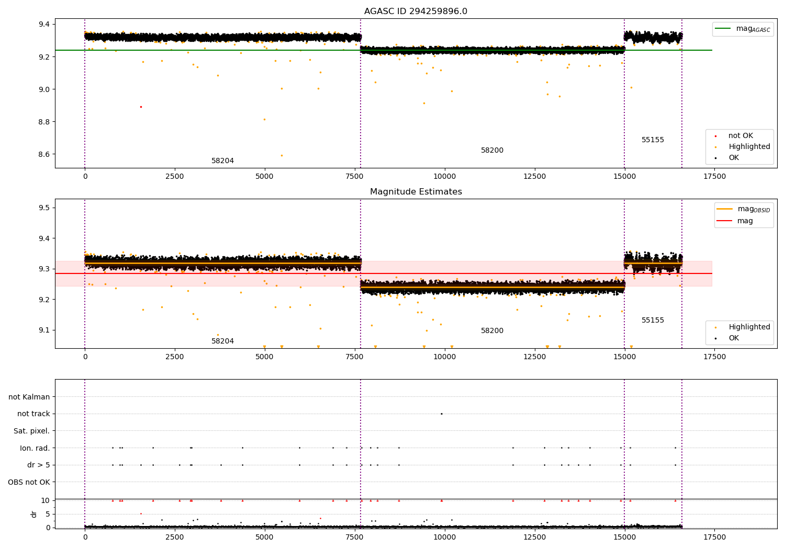Image resolution: width=785 pixels, height=549 pixels.
Task: Click the 'OBS not OK' row label
Action: click(x=29, y=482)
